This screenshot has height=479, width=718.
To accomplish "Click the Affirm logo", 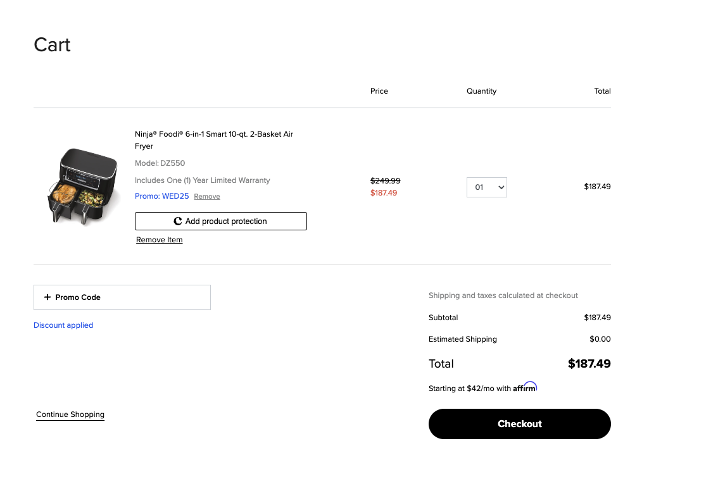I will click(x=525, y=387).
